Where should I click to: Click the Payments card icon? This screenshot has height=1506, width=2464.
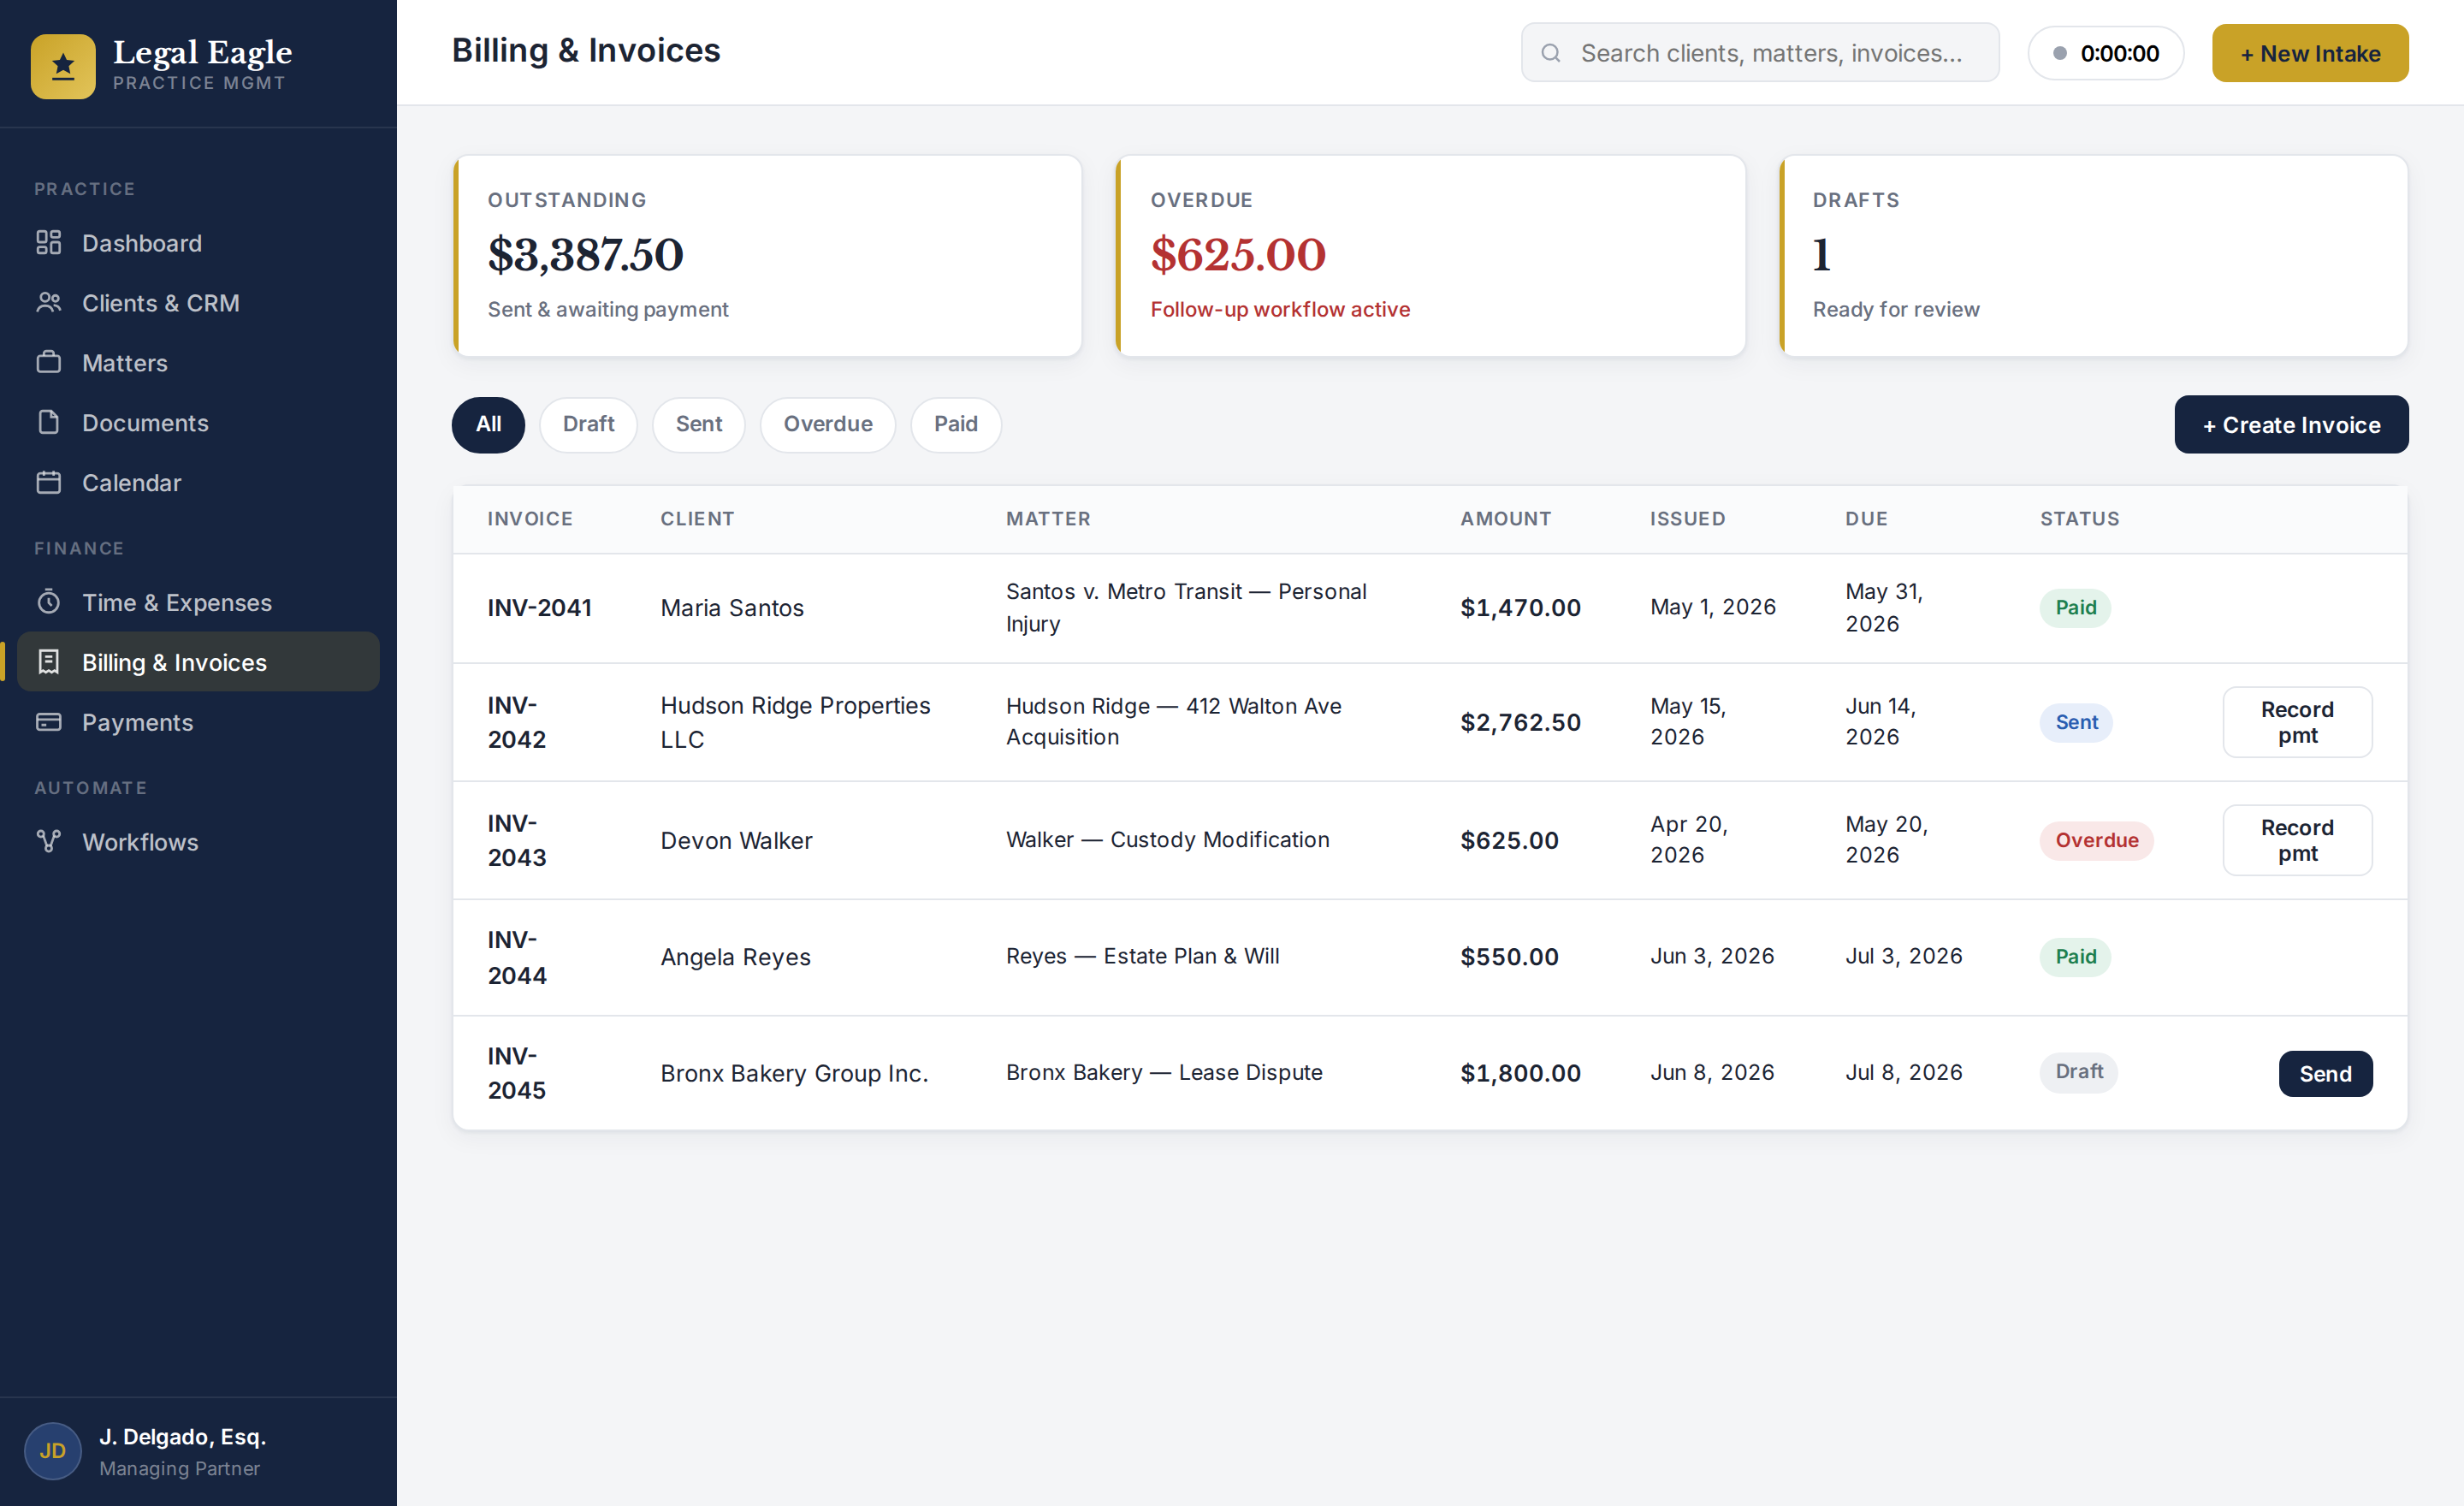[48, 722]
